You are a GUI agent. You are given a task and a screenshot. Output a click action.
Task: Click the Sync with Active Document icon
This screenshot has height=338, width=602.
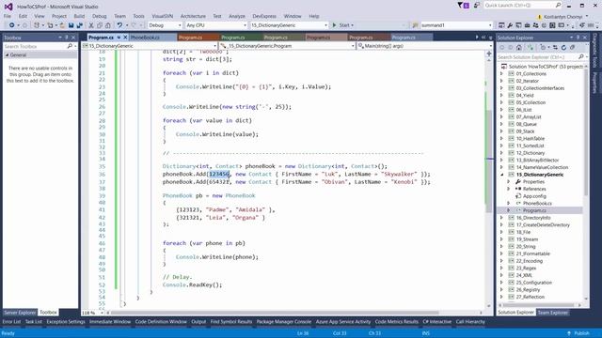click(555, 48)
